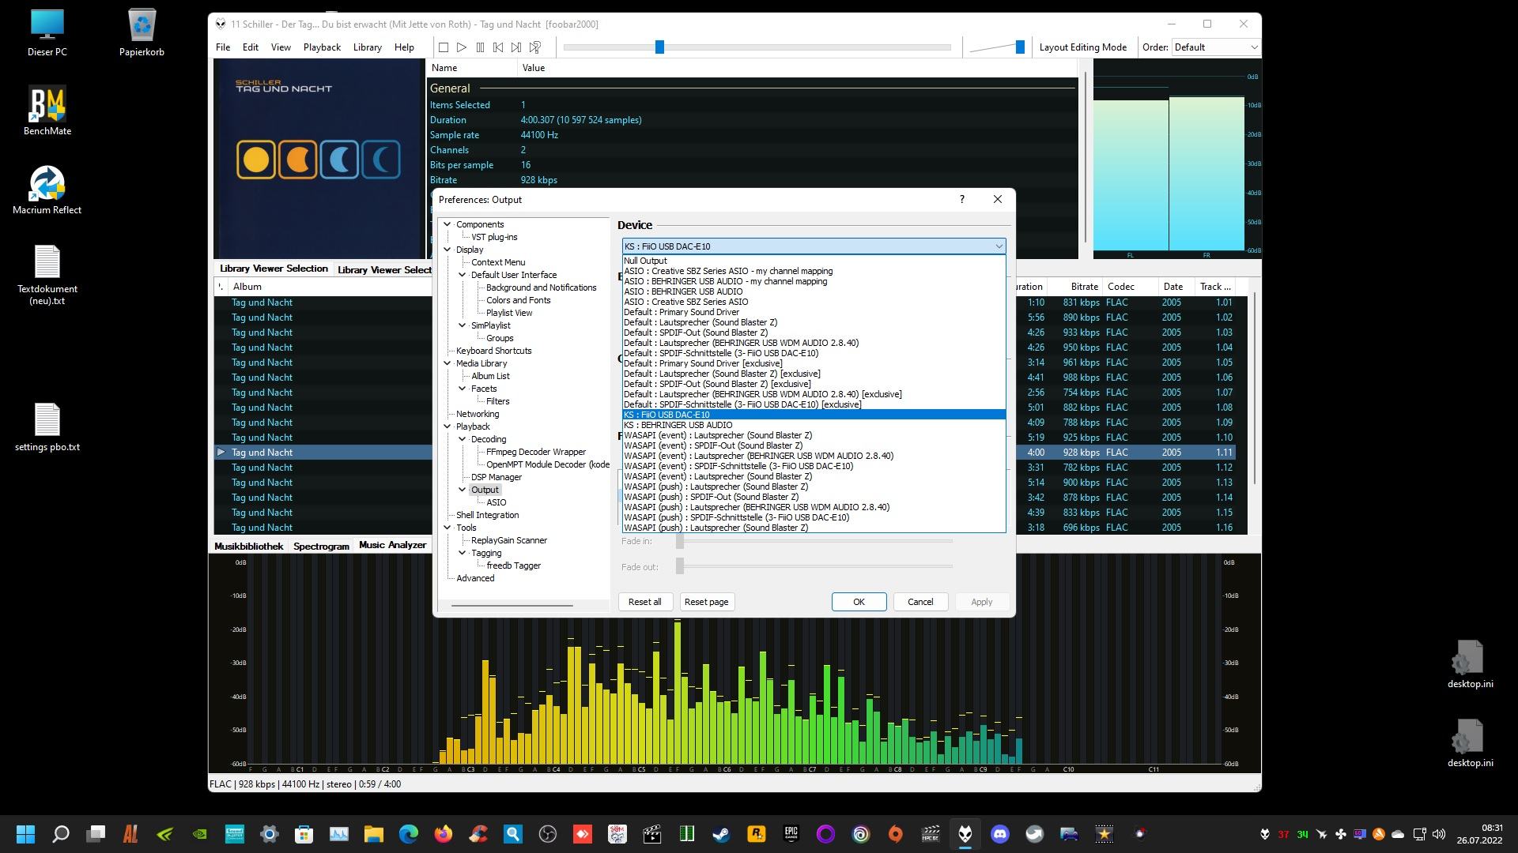Open the Order dropdown set to Default
The height and width of the screenshot is (853, 1518).
click(x=1216, y=47)
